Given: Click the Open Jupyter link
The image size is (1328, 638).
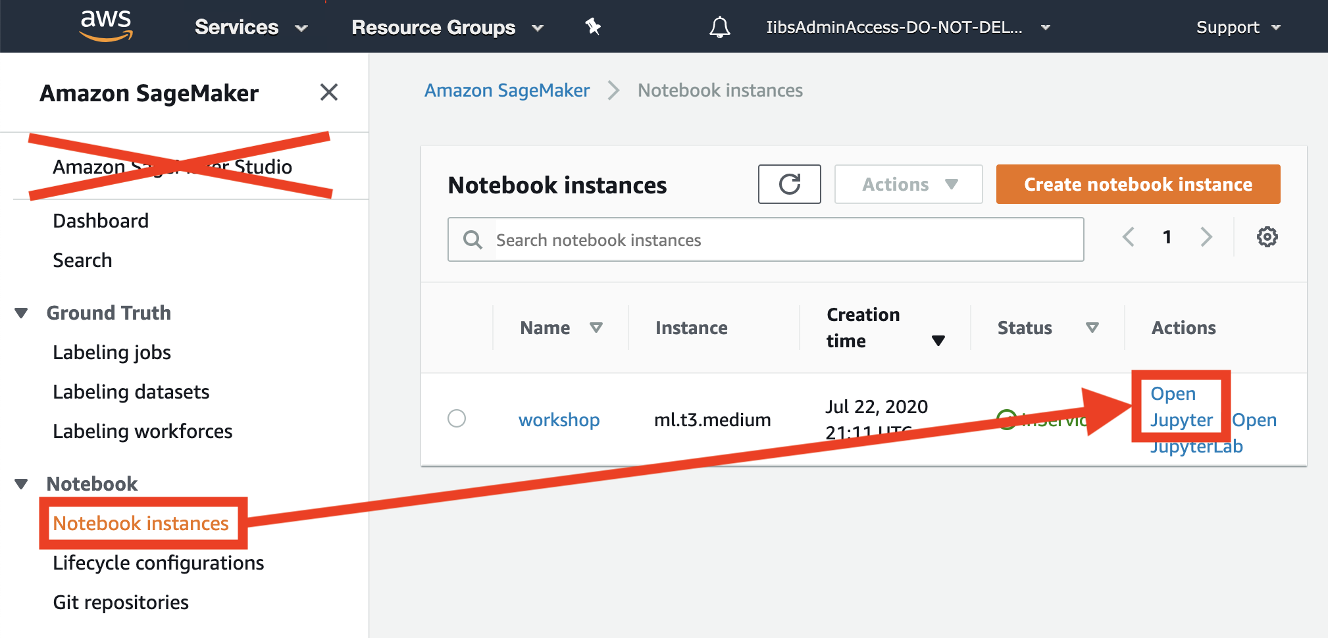Looking at the screenshot, I should point(1181,406).
